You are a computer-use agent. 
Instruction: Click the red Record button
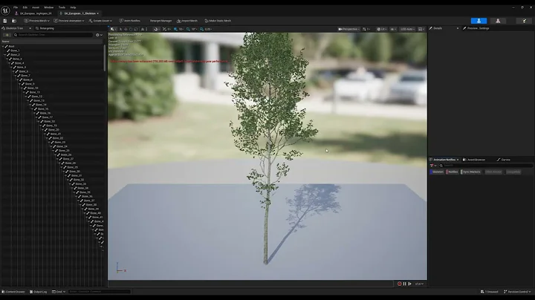tap(400, 284)
